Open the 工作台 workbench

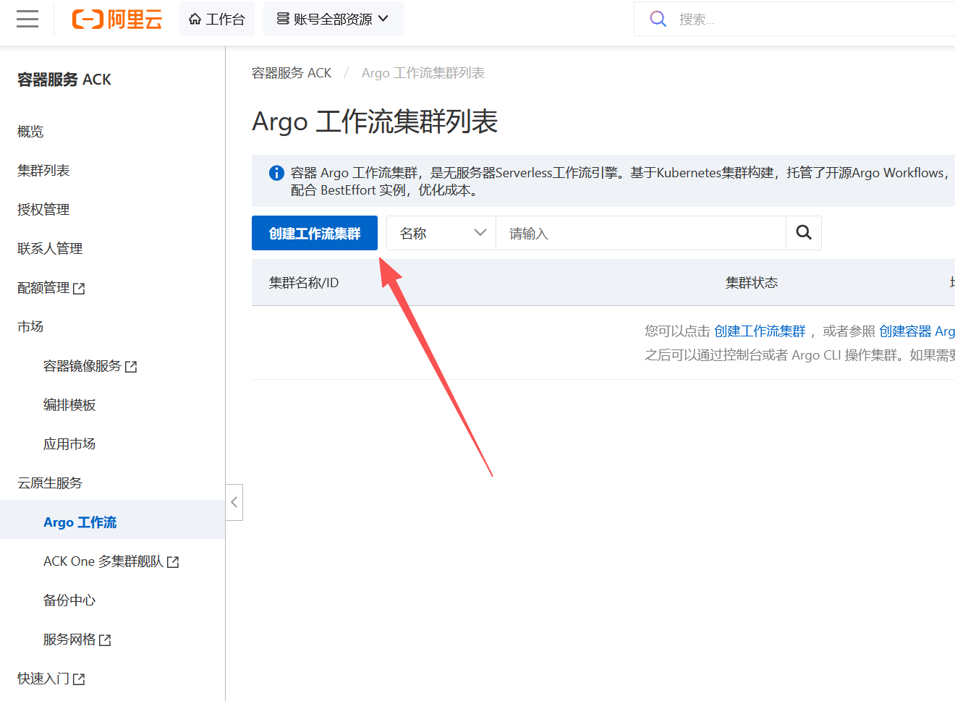tap(217, 20)
